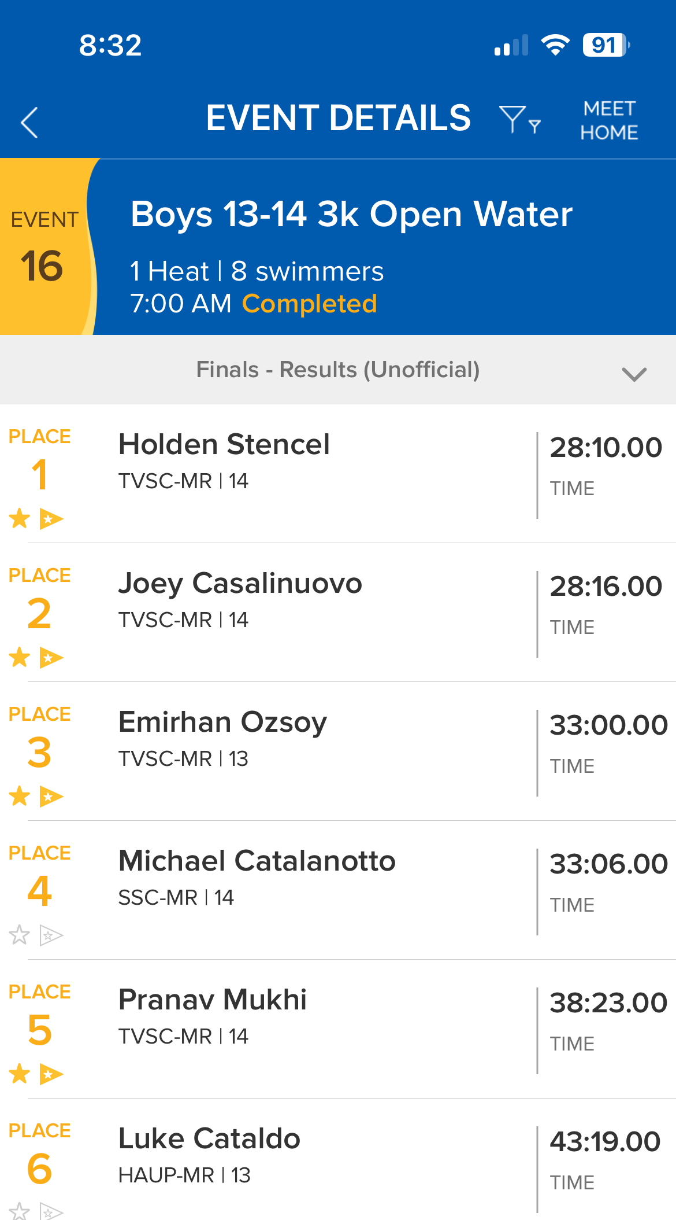Tap the Event 16 yellow badge
The height and width of the screenshot is (1220, 676).
click(44, 246)
